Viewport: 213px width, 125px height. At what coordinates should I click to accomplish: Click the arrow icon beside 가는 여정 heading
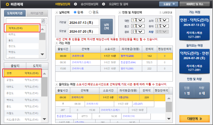[x=57, y=43]
